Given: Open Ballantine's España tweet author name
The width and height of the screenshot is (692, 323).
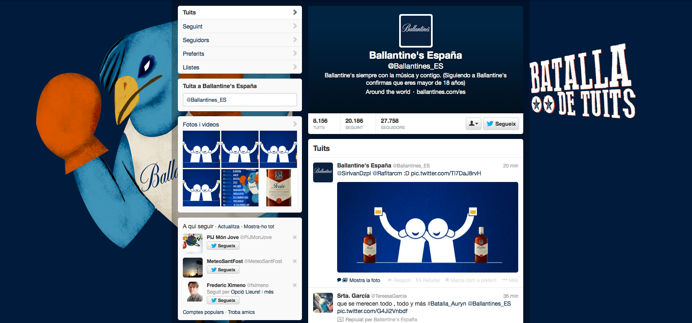Looking at the screenshot, I should [364, 165].
